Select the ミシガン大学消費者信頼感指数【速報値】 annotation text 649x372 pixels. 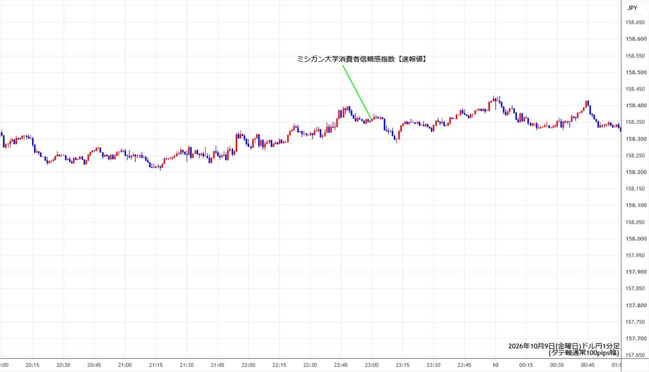click(361, 59)
